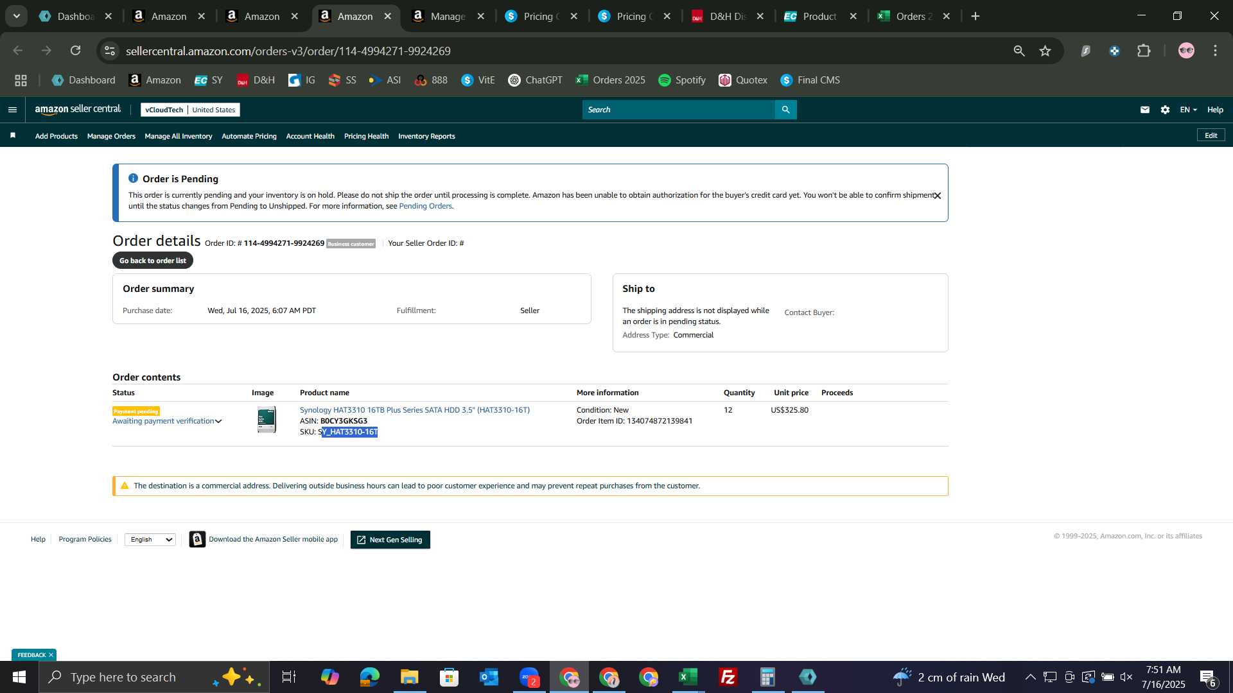The width and height of the screenshot is (1233, 693).
Task: Open the Pending Orders help link
Action: pyautogui.click(x=425, y=206)
